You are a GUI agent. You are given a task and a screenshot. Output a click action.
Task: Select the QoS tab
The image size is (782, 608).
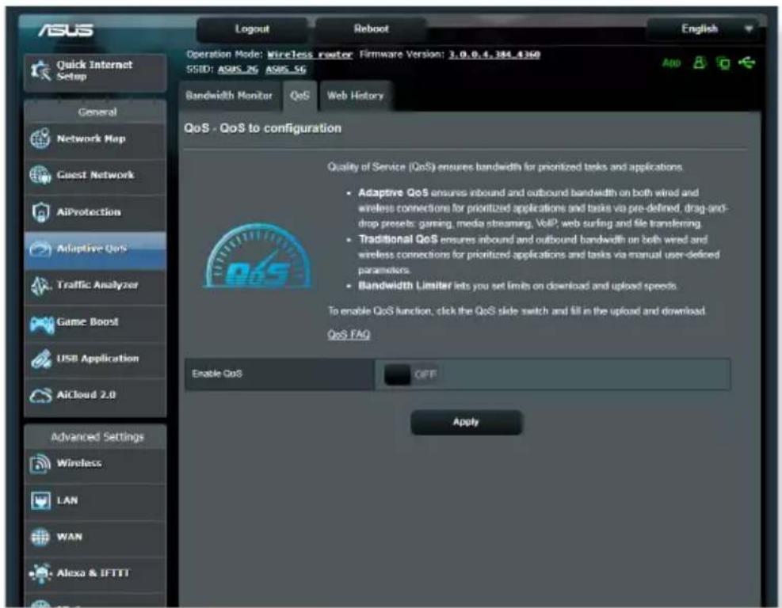[299, 96]
